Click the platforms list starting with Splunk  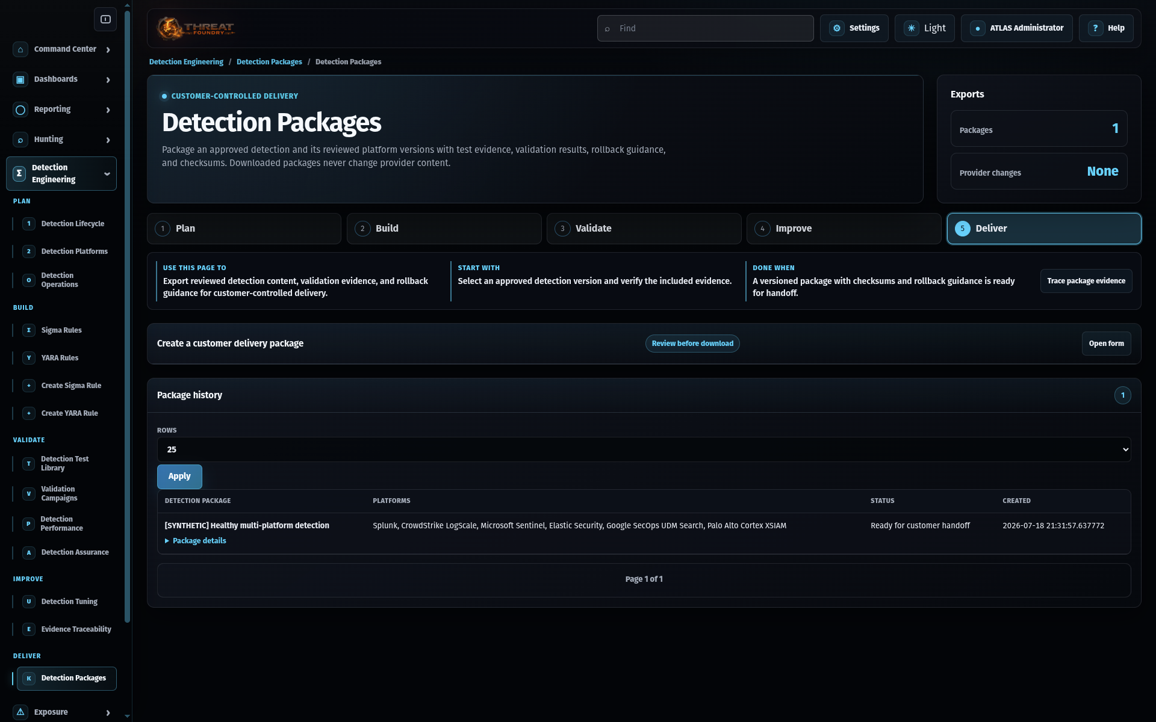(x=579, y=526)
